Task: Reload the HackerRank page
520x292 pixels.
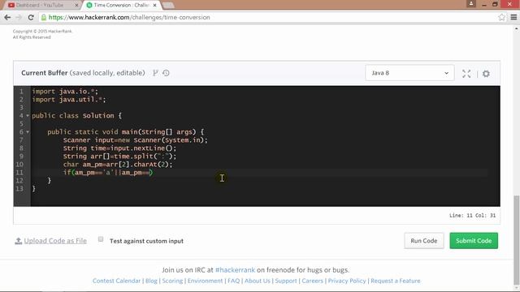Action: (31, 17)
